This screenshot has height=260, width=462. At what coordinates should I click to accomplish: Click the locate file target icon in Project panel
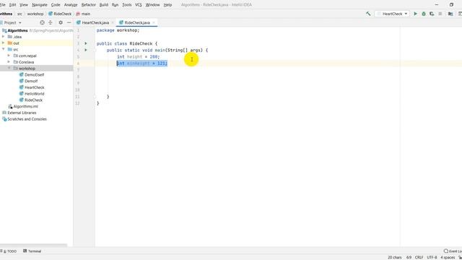click(x=42, y=22)
